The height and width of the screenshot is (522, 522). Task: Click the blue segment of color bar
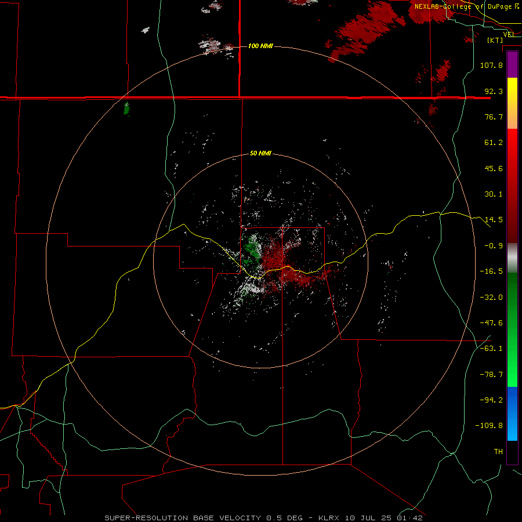[512, 414]
